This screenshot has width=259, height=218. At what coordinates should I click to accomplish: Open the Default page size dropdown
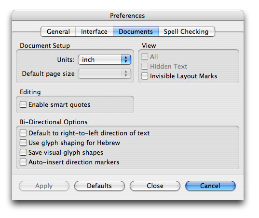(x=105, y=73)
